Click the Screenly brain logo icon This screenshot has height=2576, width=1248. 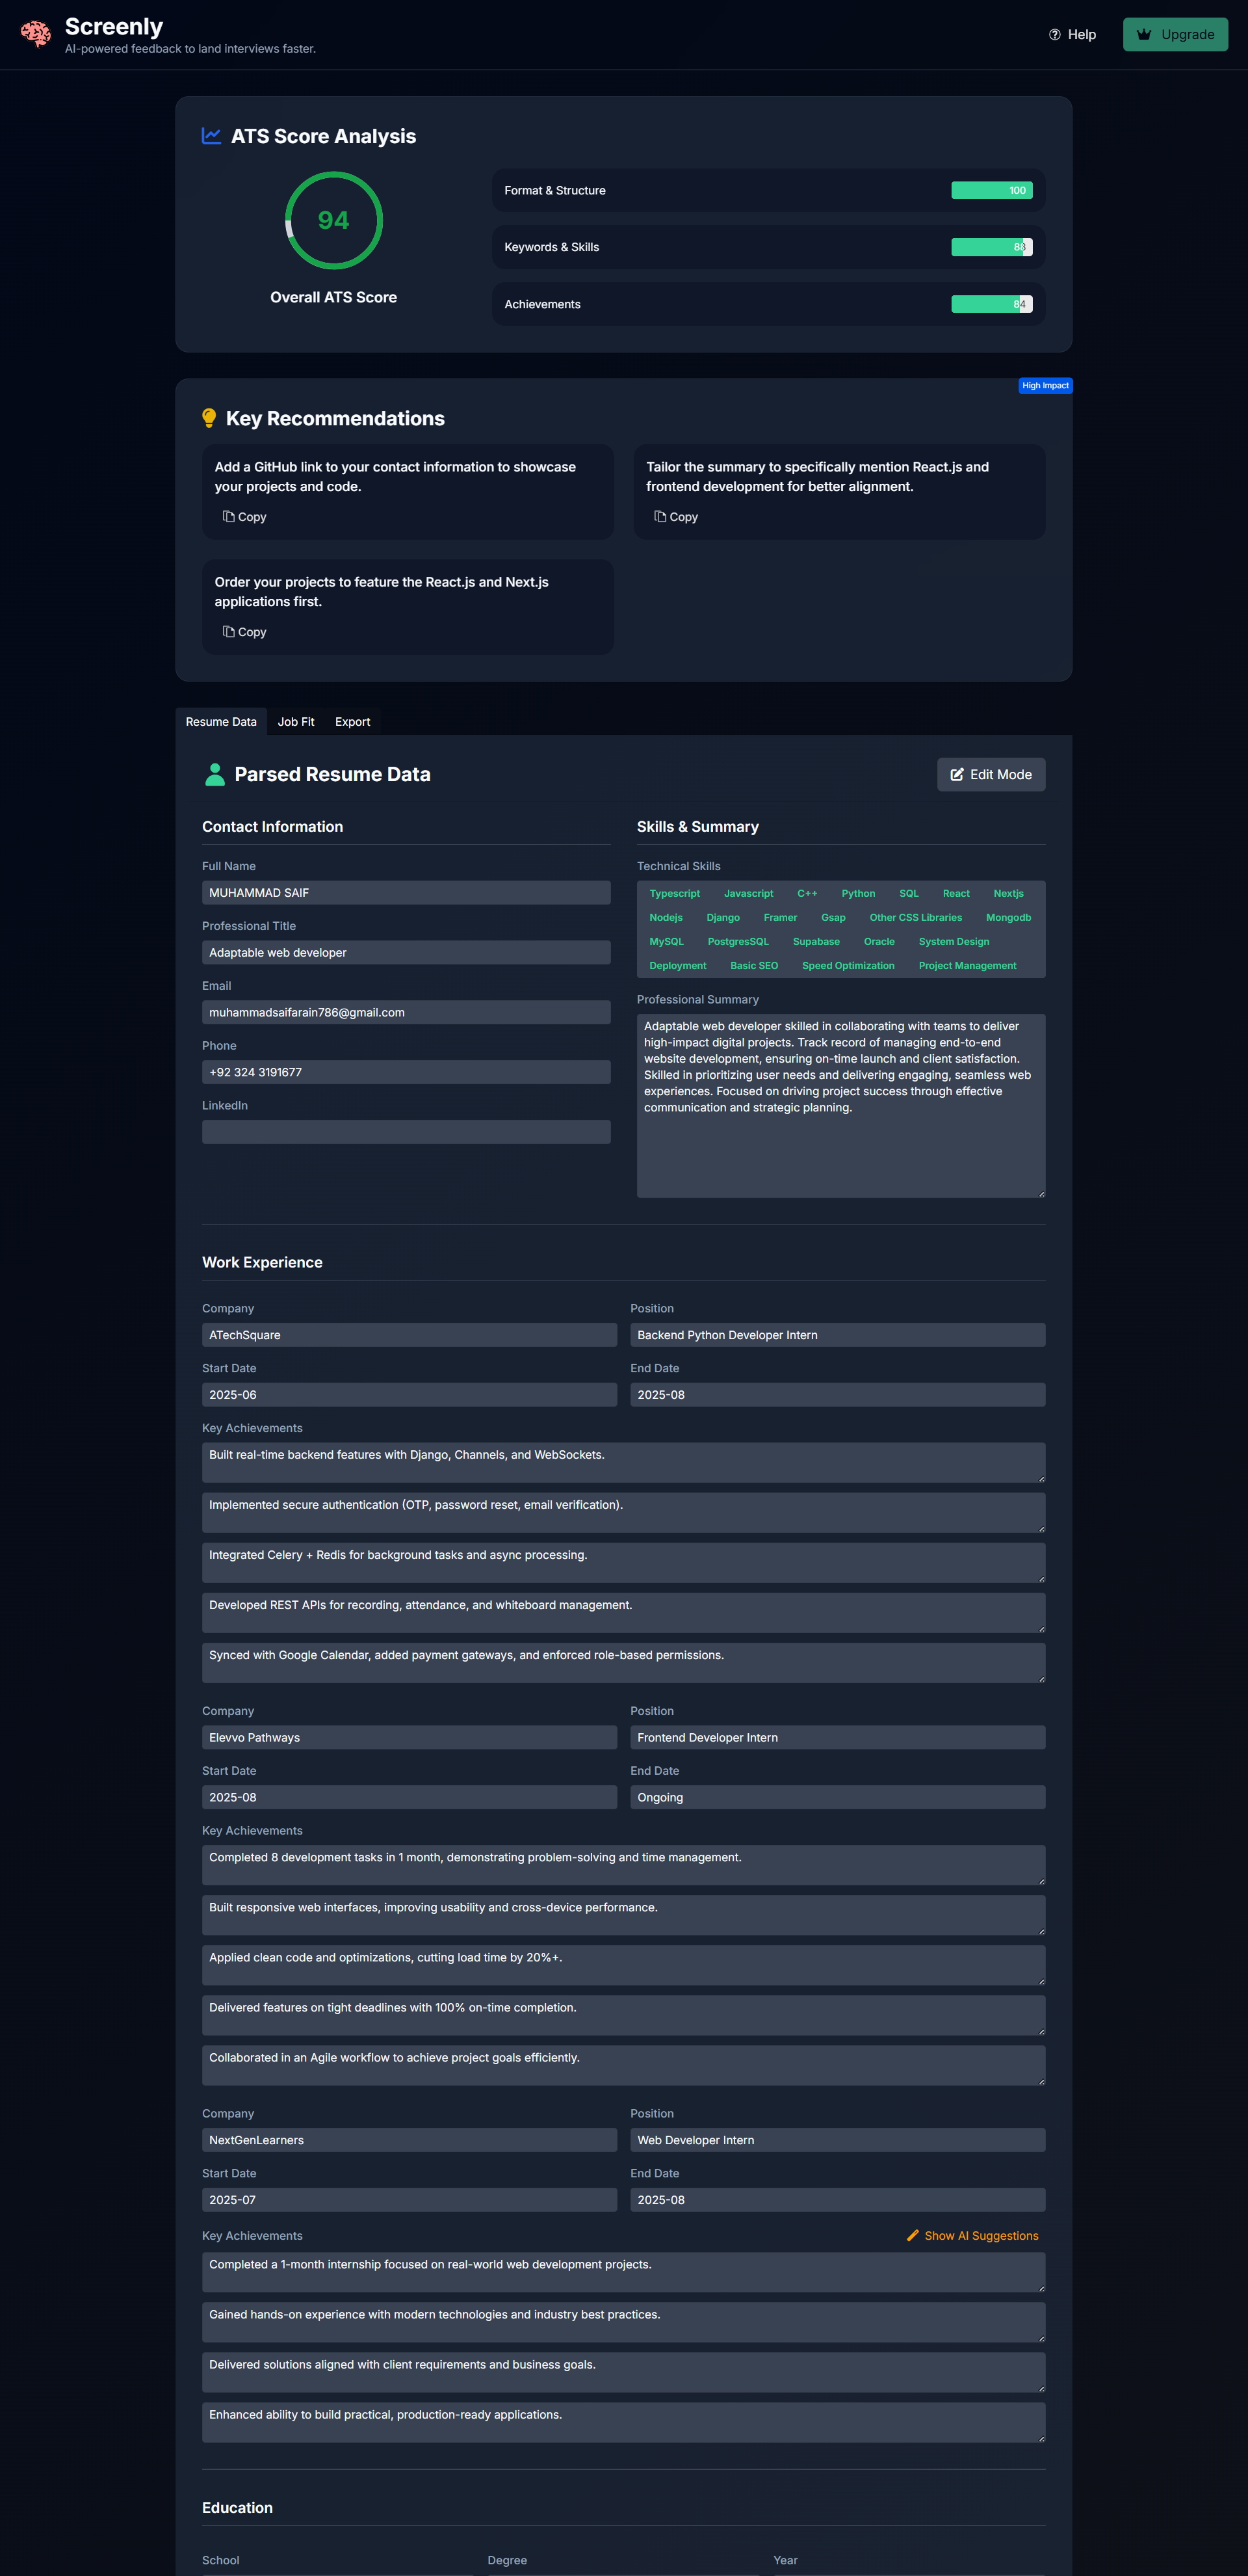pos(36,34)
